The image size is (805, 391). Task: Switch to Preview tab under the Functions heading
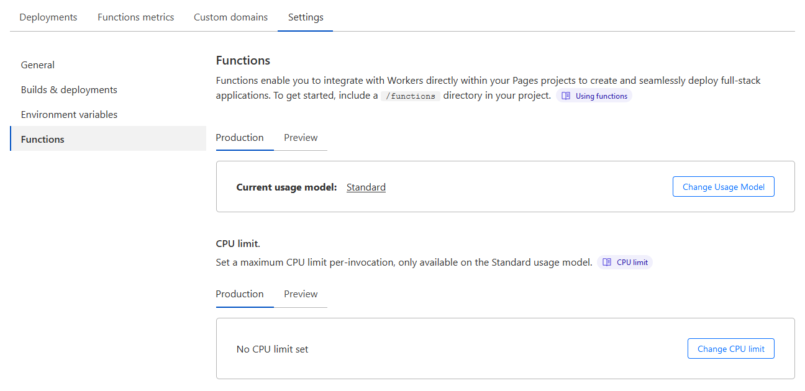(x=301, y=138)
